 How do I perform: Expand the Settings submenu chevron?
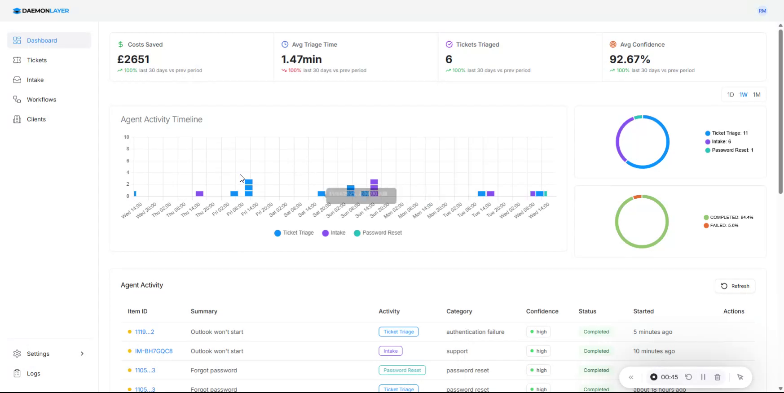click(82, 354)
